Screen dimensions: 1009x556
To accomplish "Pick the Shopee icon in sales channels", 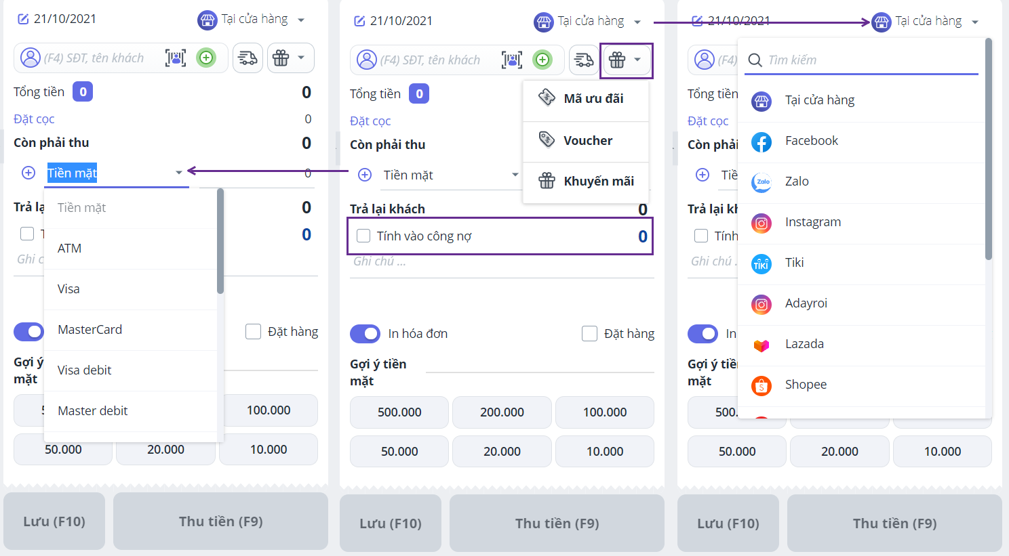I will (x=761, y=385).
